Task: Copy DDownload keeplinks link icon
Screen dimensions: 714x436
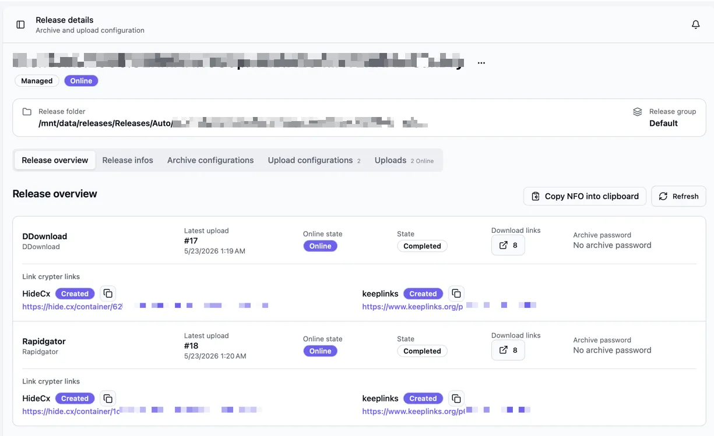Action: coord(456,293)
